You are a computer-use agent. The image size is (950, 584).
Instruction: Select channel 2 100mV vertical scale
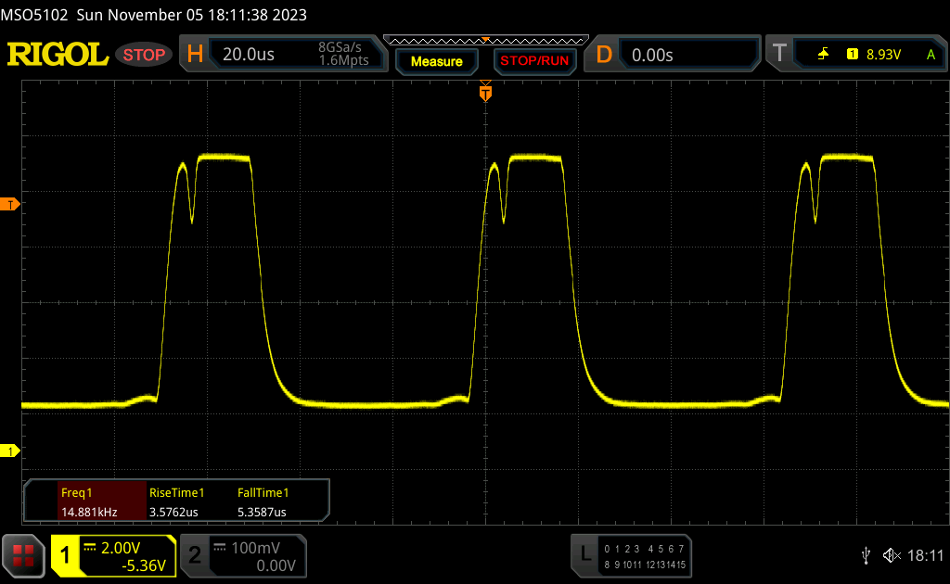click(x=256, y=548)
